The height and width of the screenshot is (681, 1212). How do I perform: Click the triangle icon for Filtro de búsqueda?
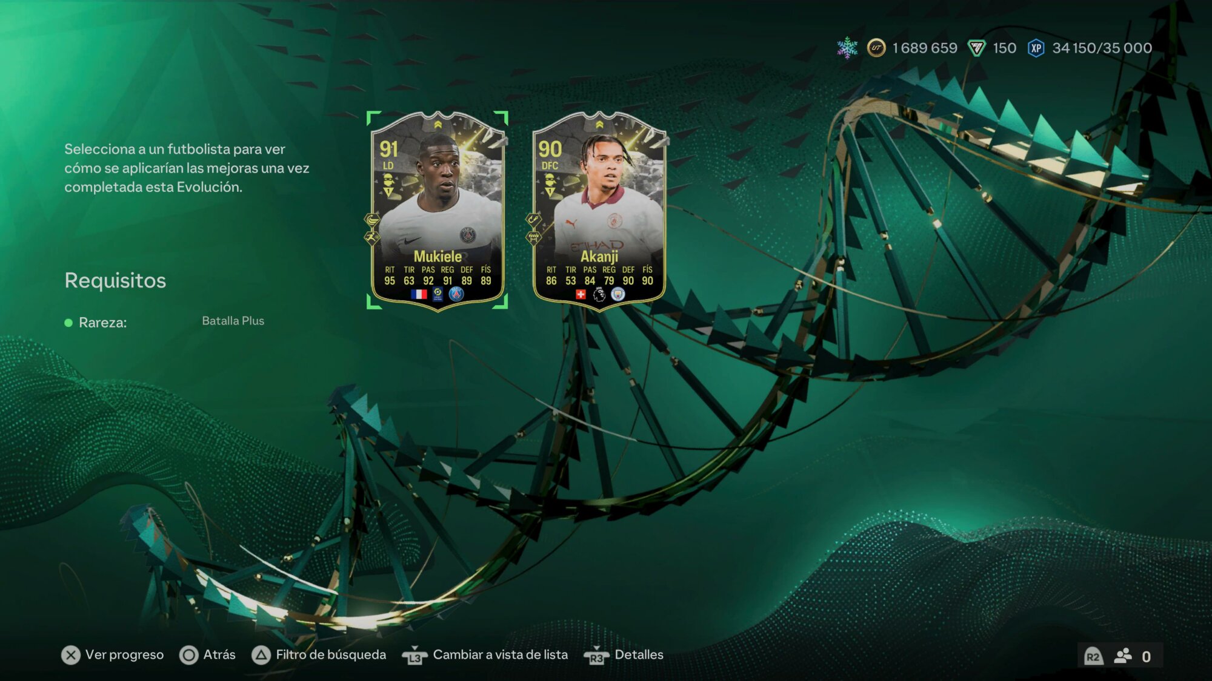[x=261, y=655]
